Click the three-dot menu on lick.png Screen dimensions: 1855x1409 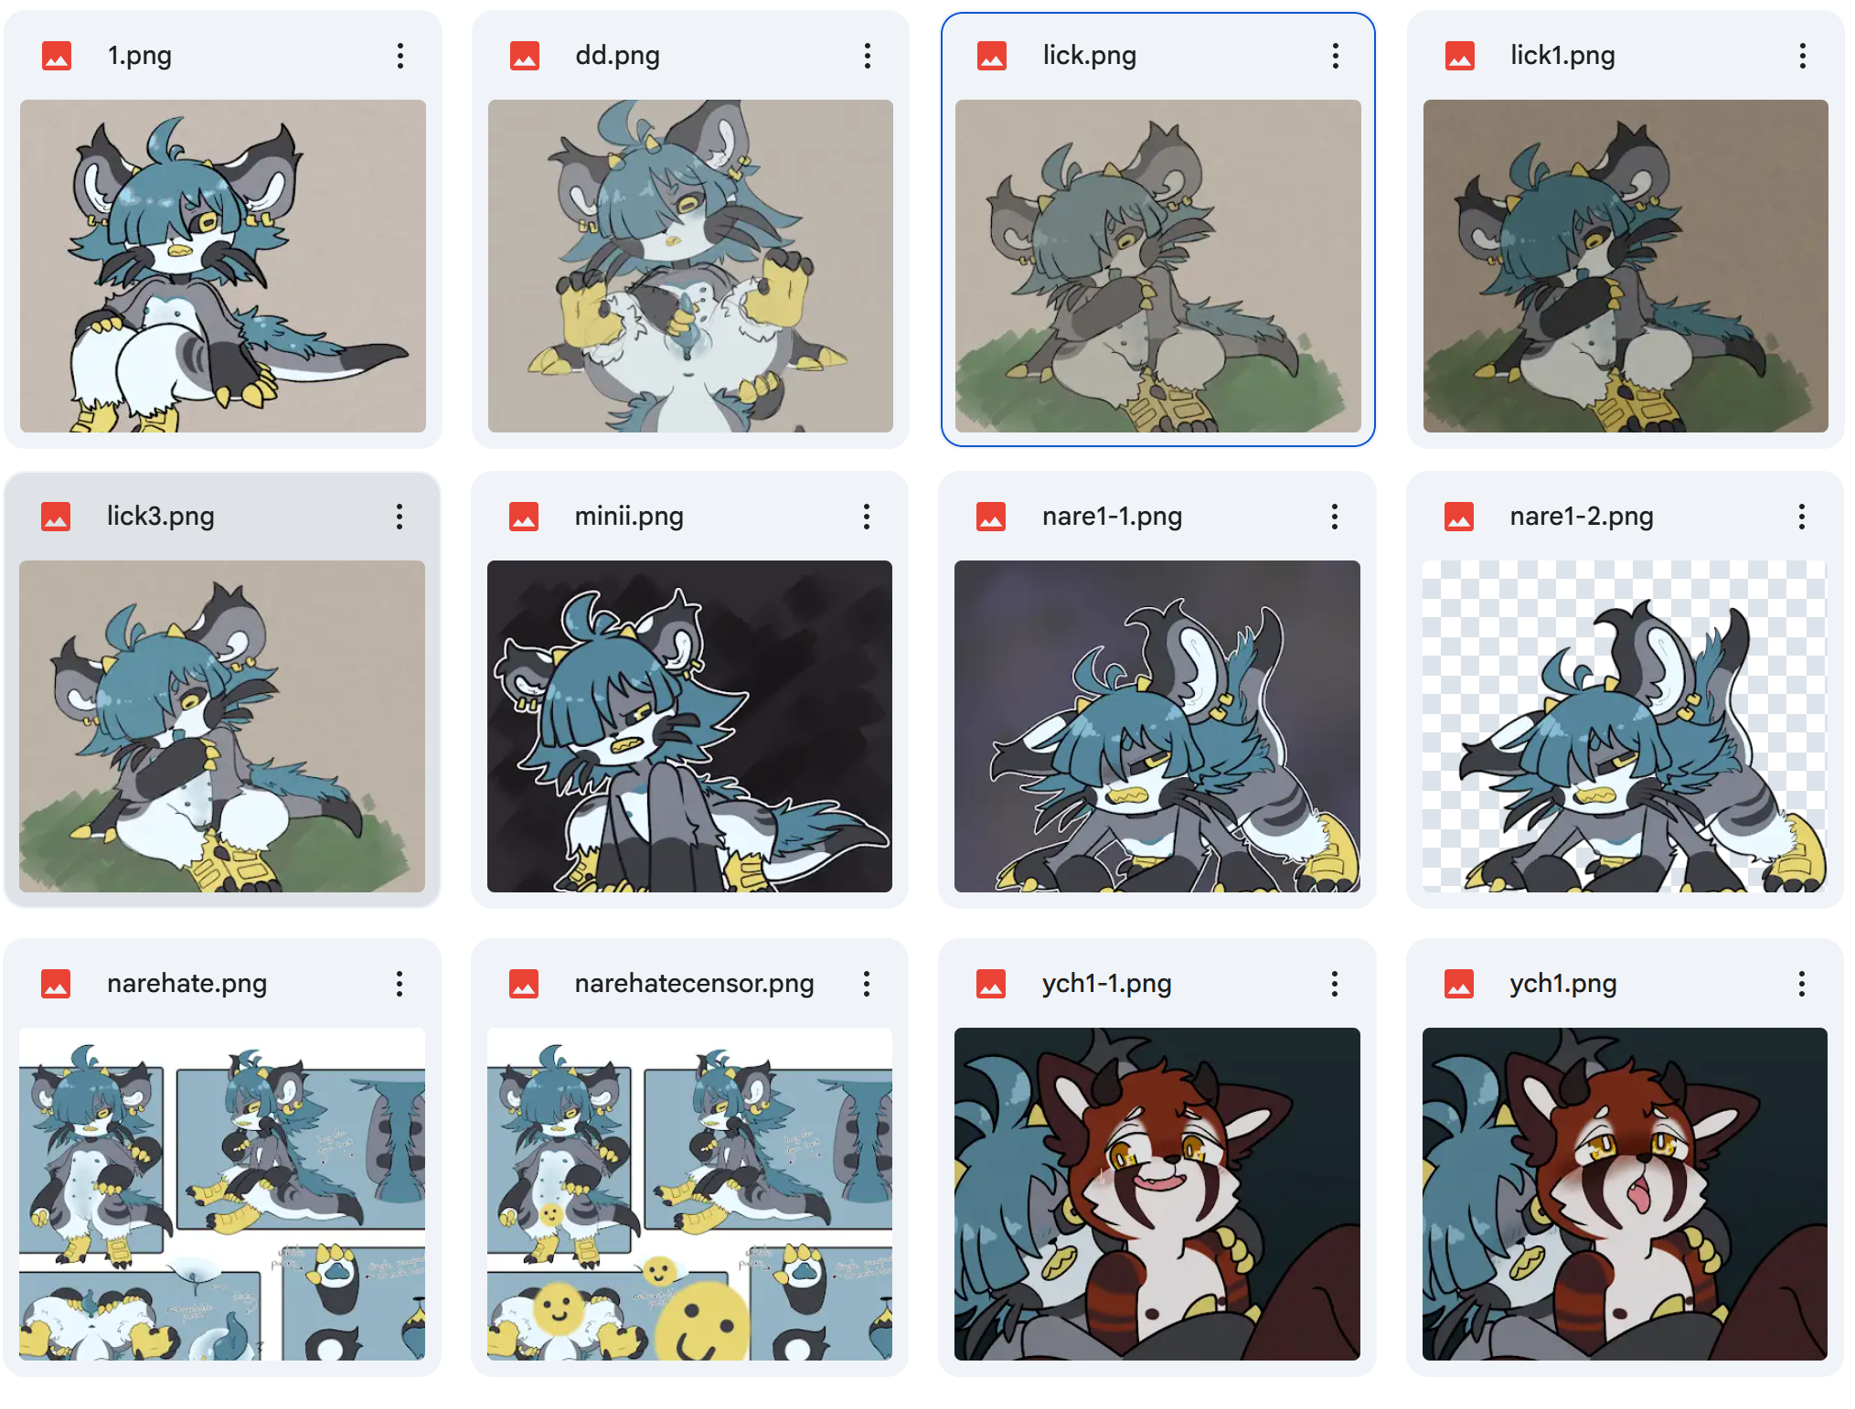(1336, 56)
